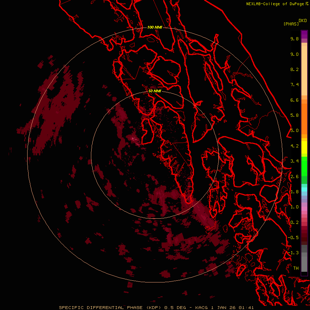310x310 pixels.
Task: Click the 6.6 legend value
Action: click(x=294, y=100)
